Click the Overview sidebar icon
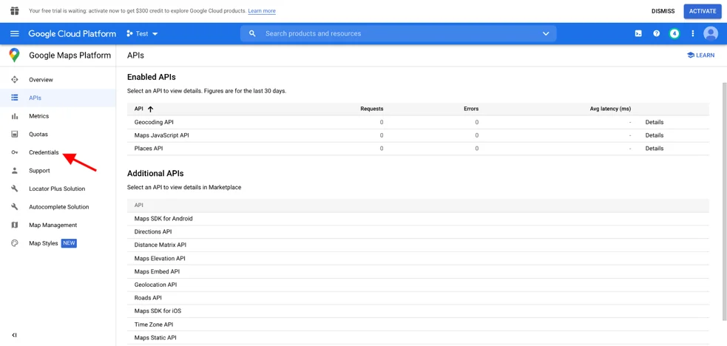The image size is (727, 346). 14,80
